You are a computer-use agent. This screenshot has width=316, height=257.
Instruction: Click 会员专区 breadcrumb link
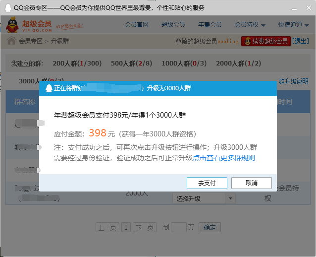point(31,41)
